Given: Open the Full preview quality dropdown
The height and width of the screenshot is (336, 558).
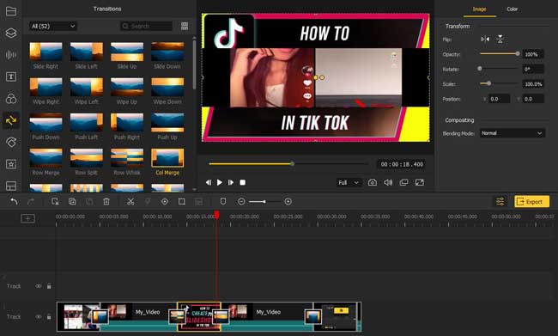Looking at the screenshot, I should tap(349, 182).
